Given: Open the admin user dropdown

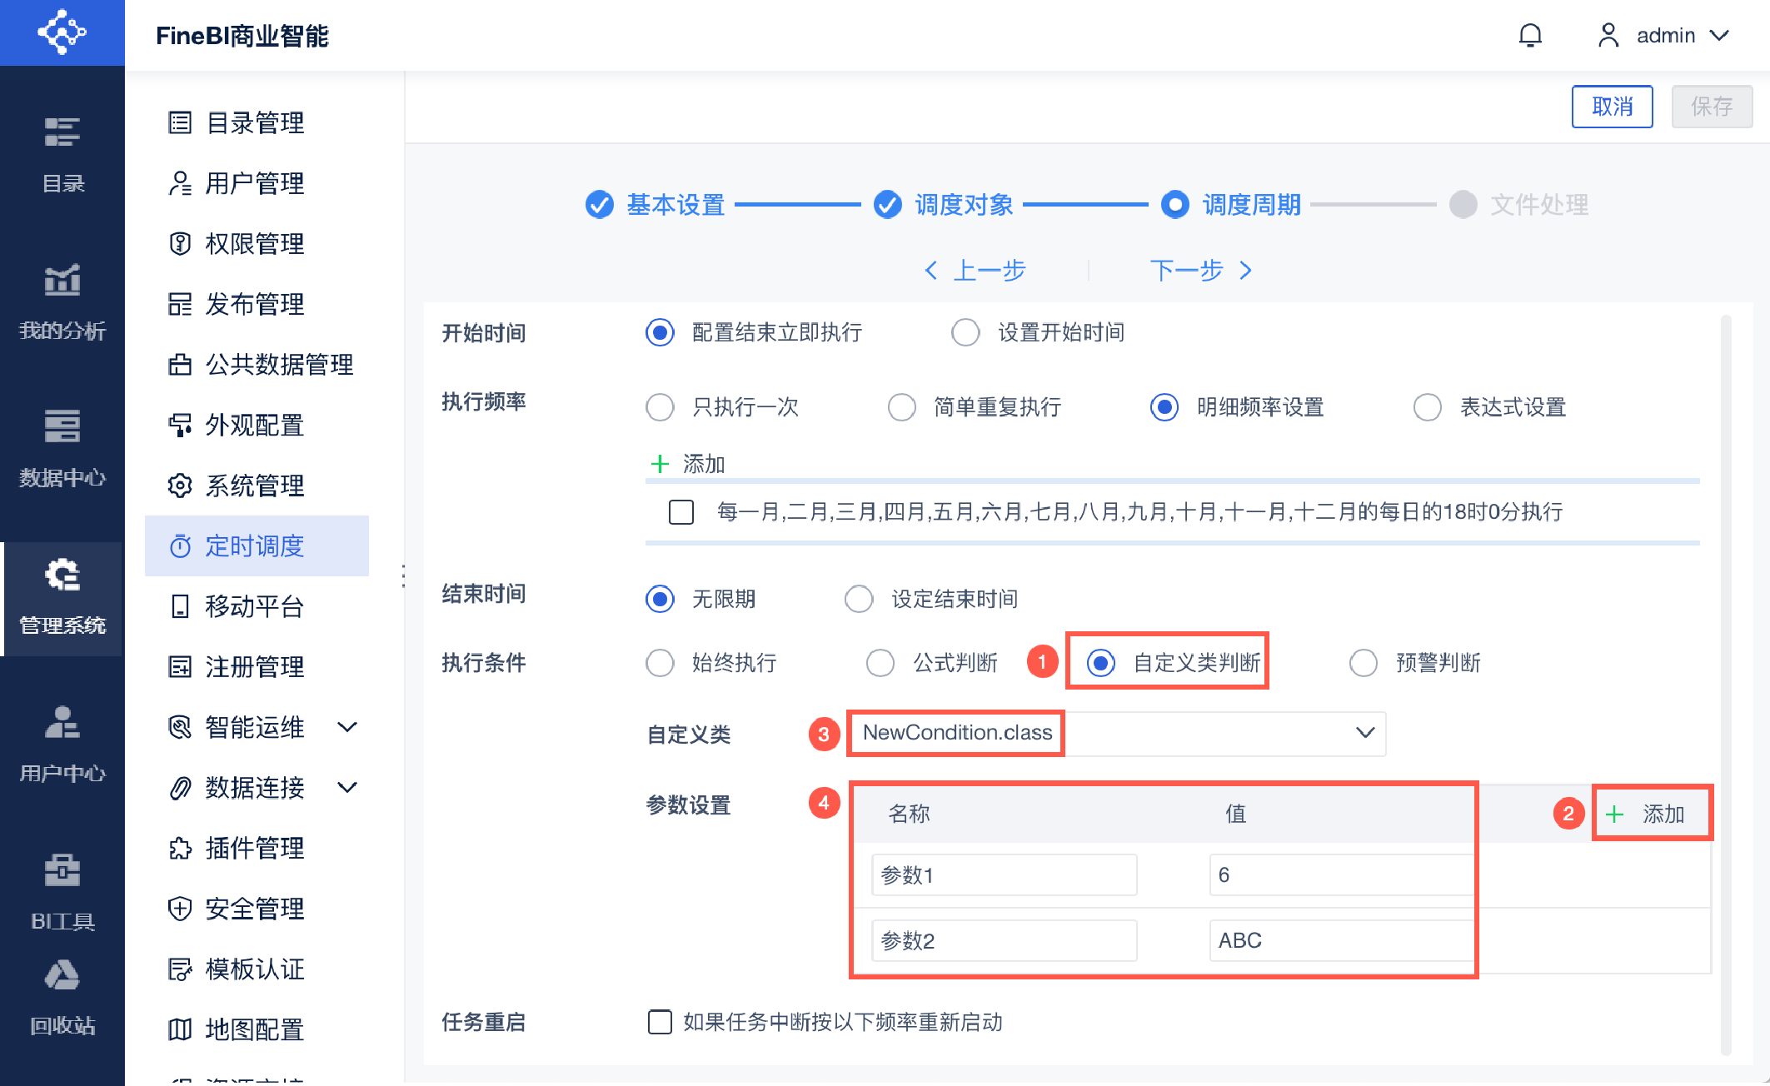Looking at the screenshot, I should click(1666, 36).
